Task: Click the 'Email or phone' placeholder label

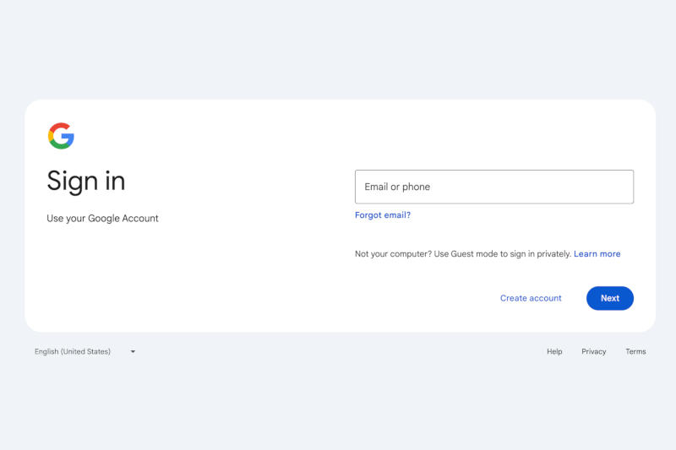Action: pos(397,187)
